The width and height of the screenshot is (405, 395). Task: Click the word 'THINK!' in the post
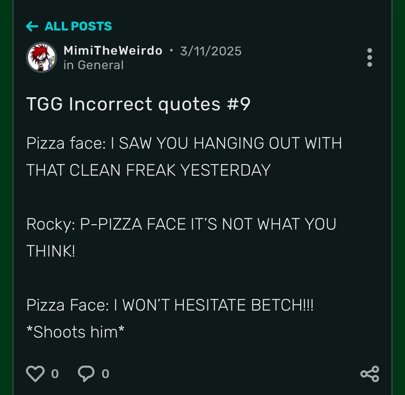[x=51, y=251]
